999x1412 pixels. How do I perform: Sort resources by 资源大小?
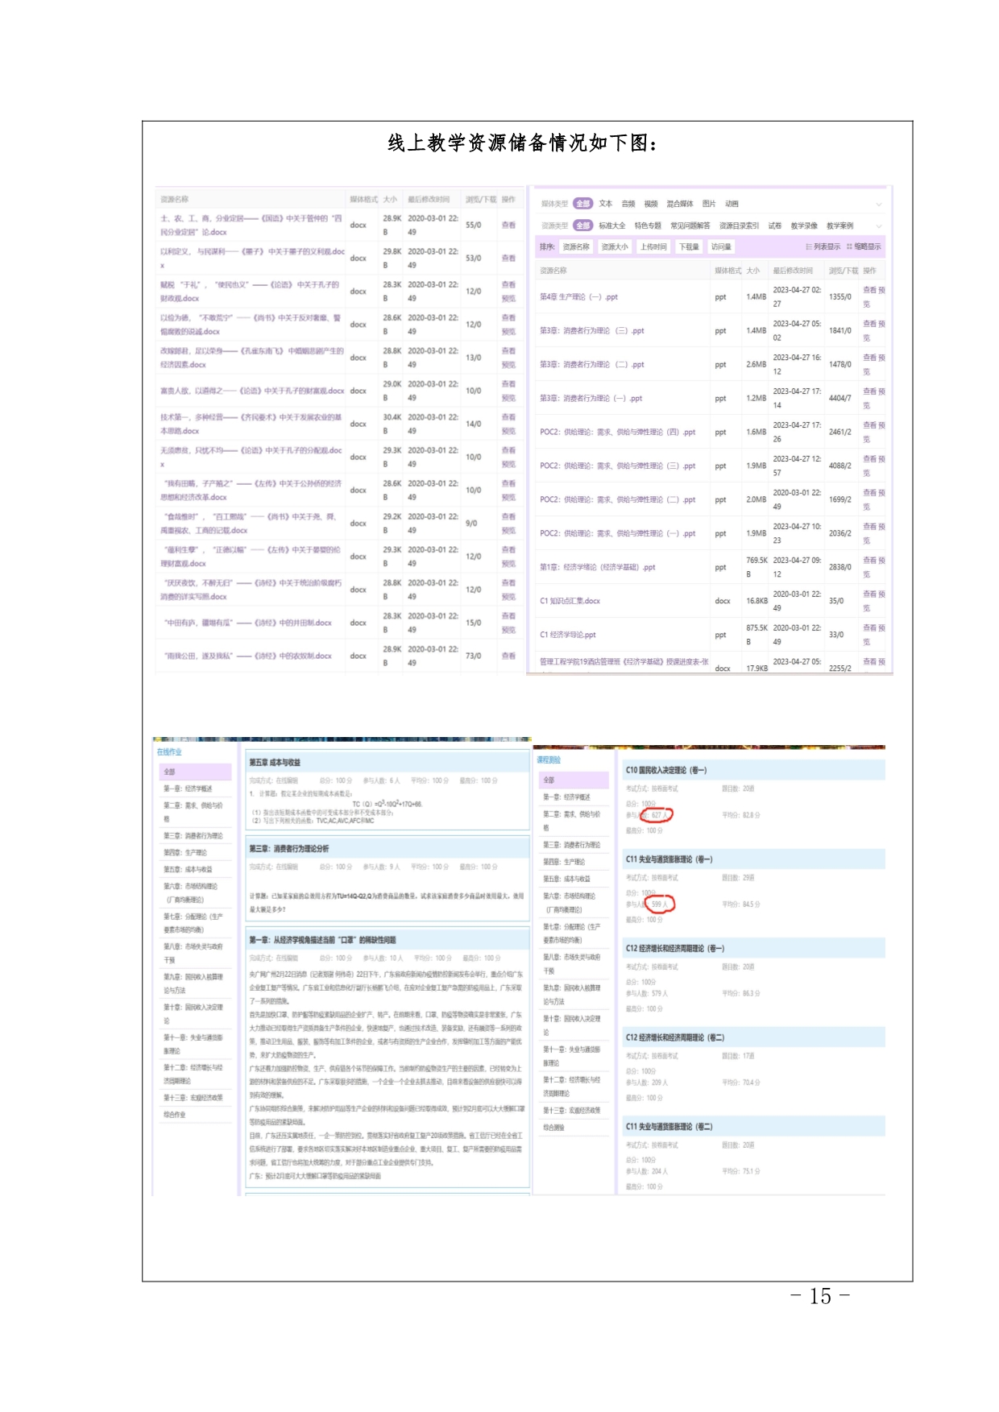coord(615,246)
